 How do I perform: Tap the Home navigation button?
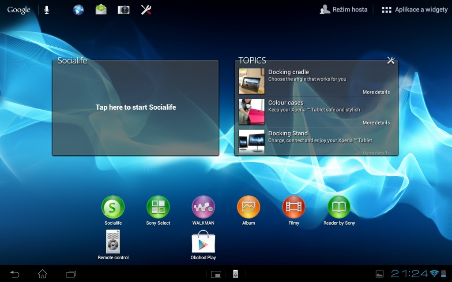pyautogui.click(x=42, y=274)
